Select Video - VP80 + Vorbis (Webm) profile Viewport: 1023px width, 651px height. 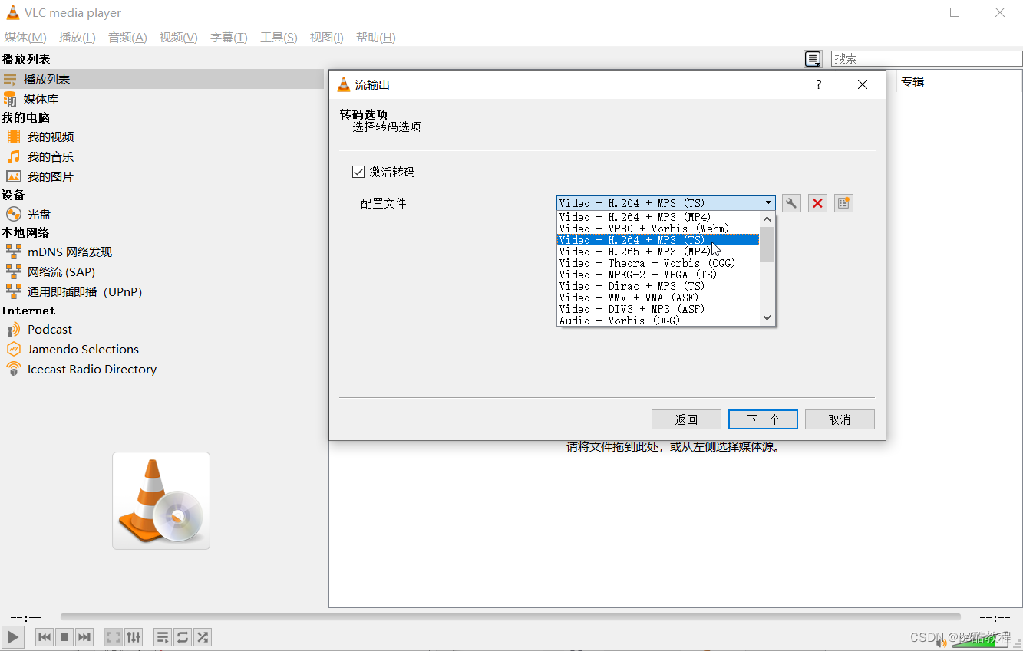658,229
